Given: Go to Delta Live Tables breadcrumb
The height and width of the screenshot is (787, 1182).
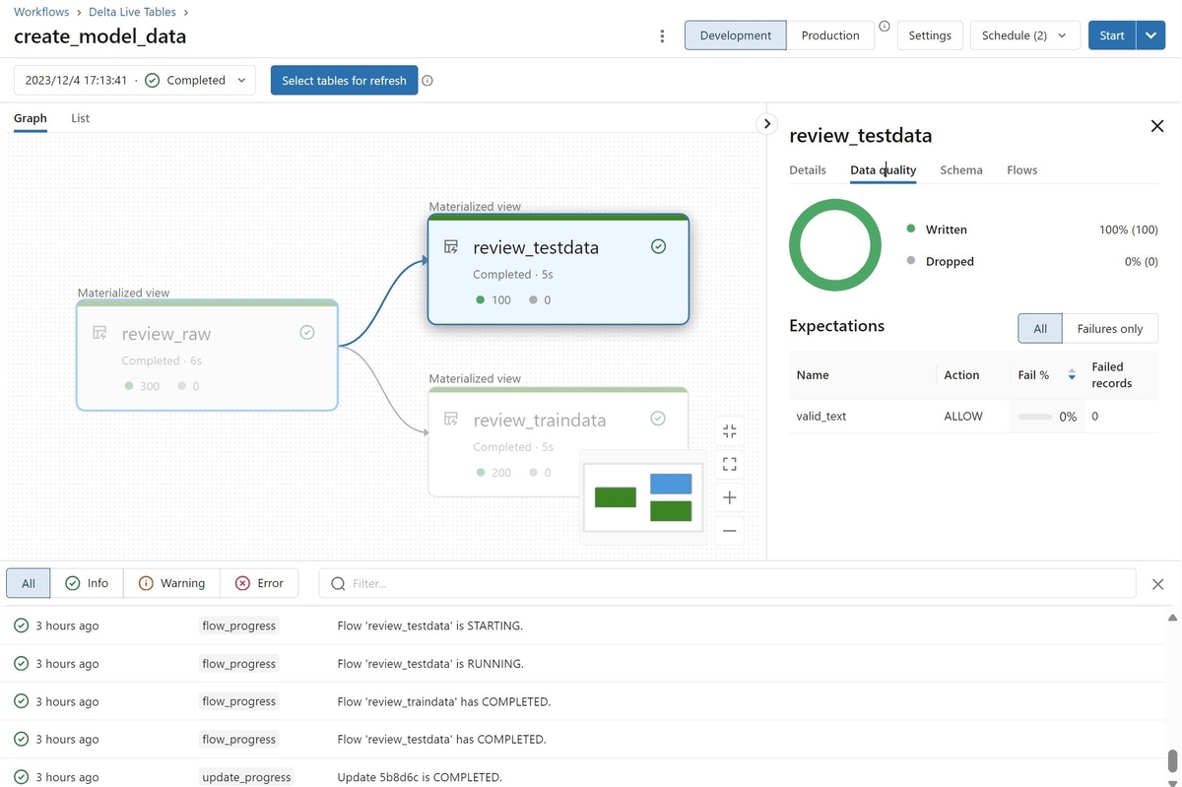Looking at the screenshot, I should pos(130,12).
